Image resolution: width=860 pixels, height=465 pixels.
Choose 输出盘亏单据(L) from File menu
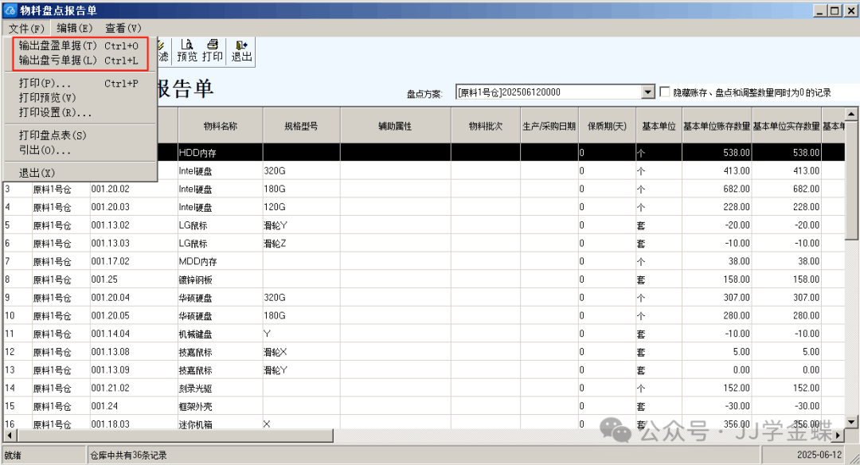pos(78,61)
